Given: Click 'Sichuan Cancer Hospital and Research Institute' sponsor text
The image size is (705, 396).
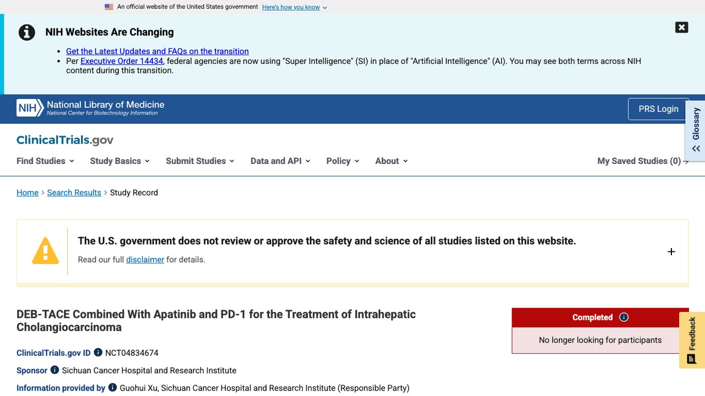Looking at the screenshot, I should click(x=149, y=371).
